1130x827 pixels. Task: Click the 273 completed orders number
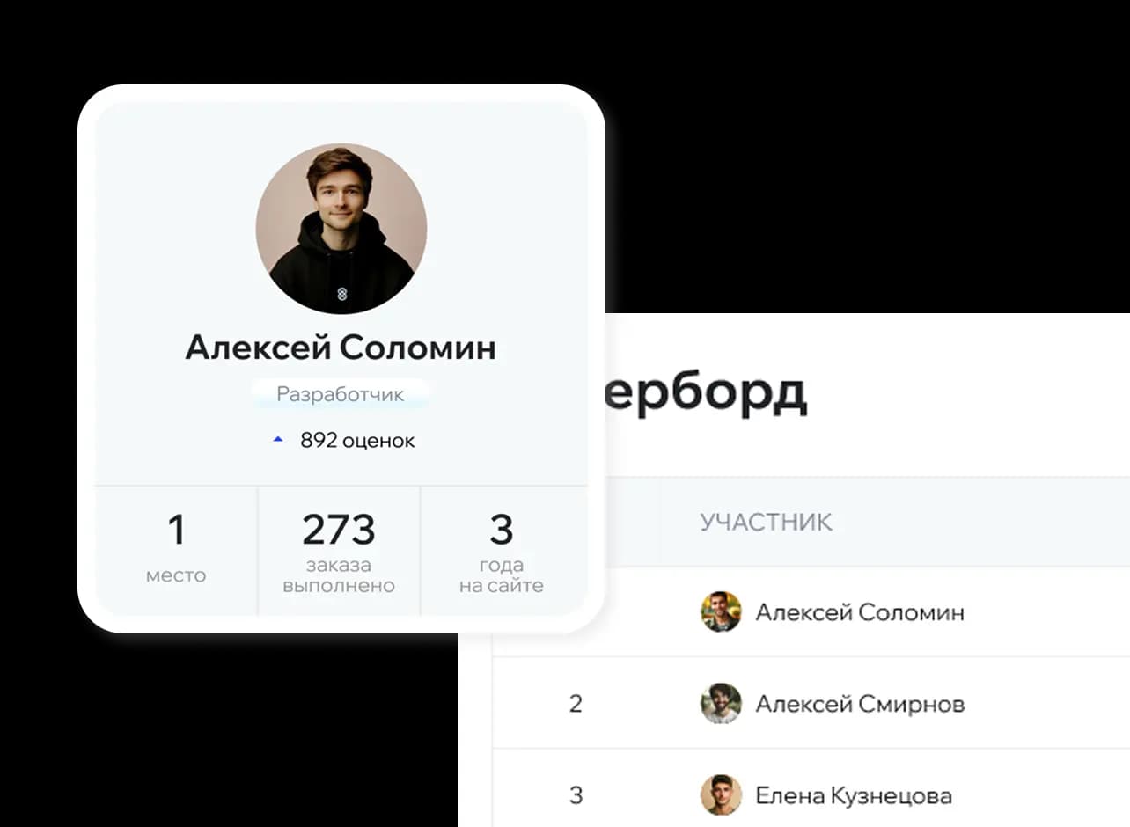(x=339, y=530)
